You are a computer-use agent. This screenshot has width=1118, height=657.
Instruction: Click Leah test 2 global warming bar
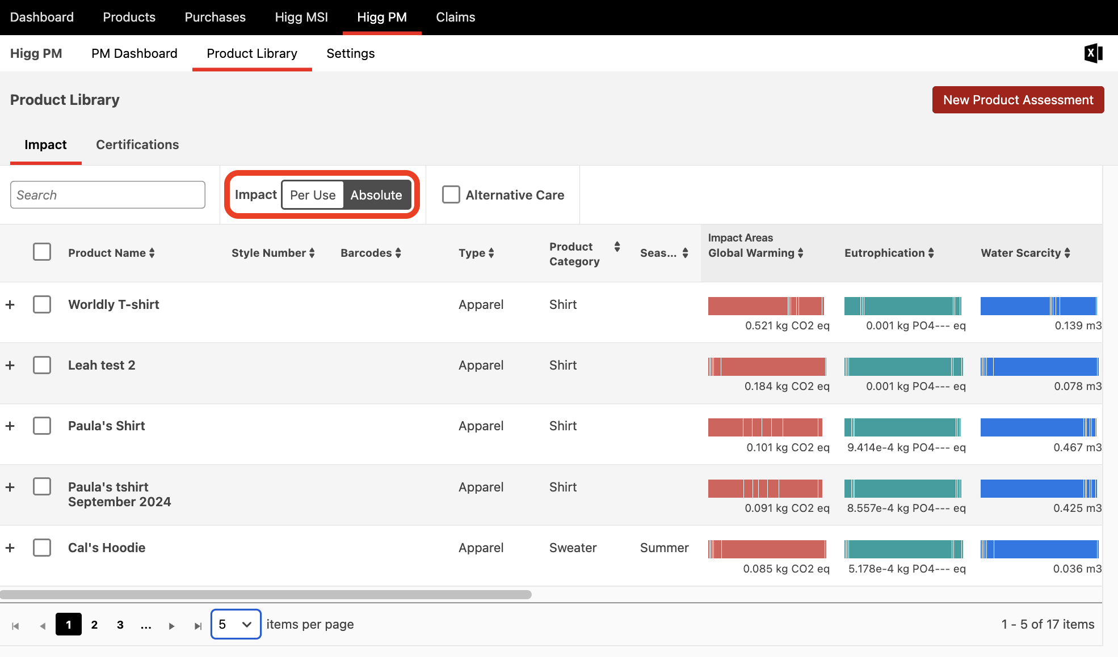[767, 367]
